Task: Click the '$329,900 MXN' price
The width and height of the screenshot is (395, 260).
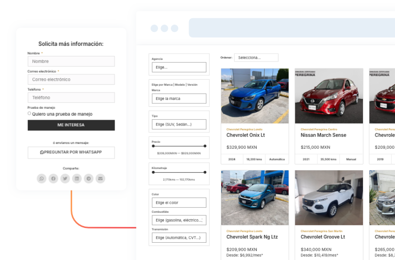Action: (x=242, y=147)
